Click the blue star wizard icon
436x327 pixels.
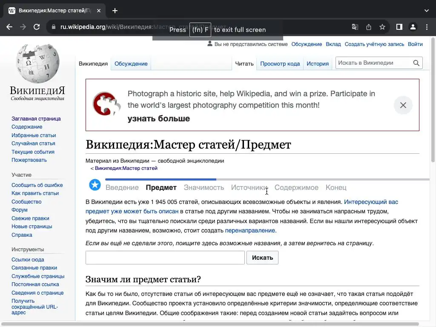pos(95,185)
